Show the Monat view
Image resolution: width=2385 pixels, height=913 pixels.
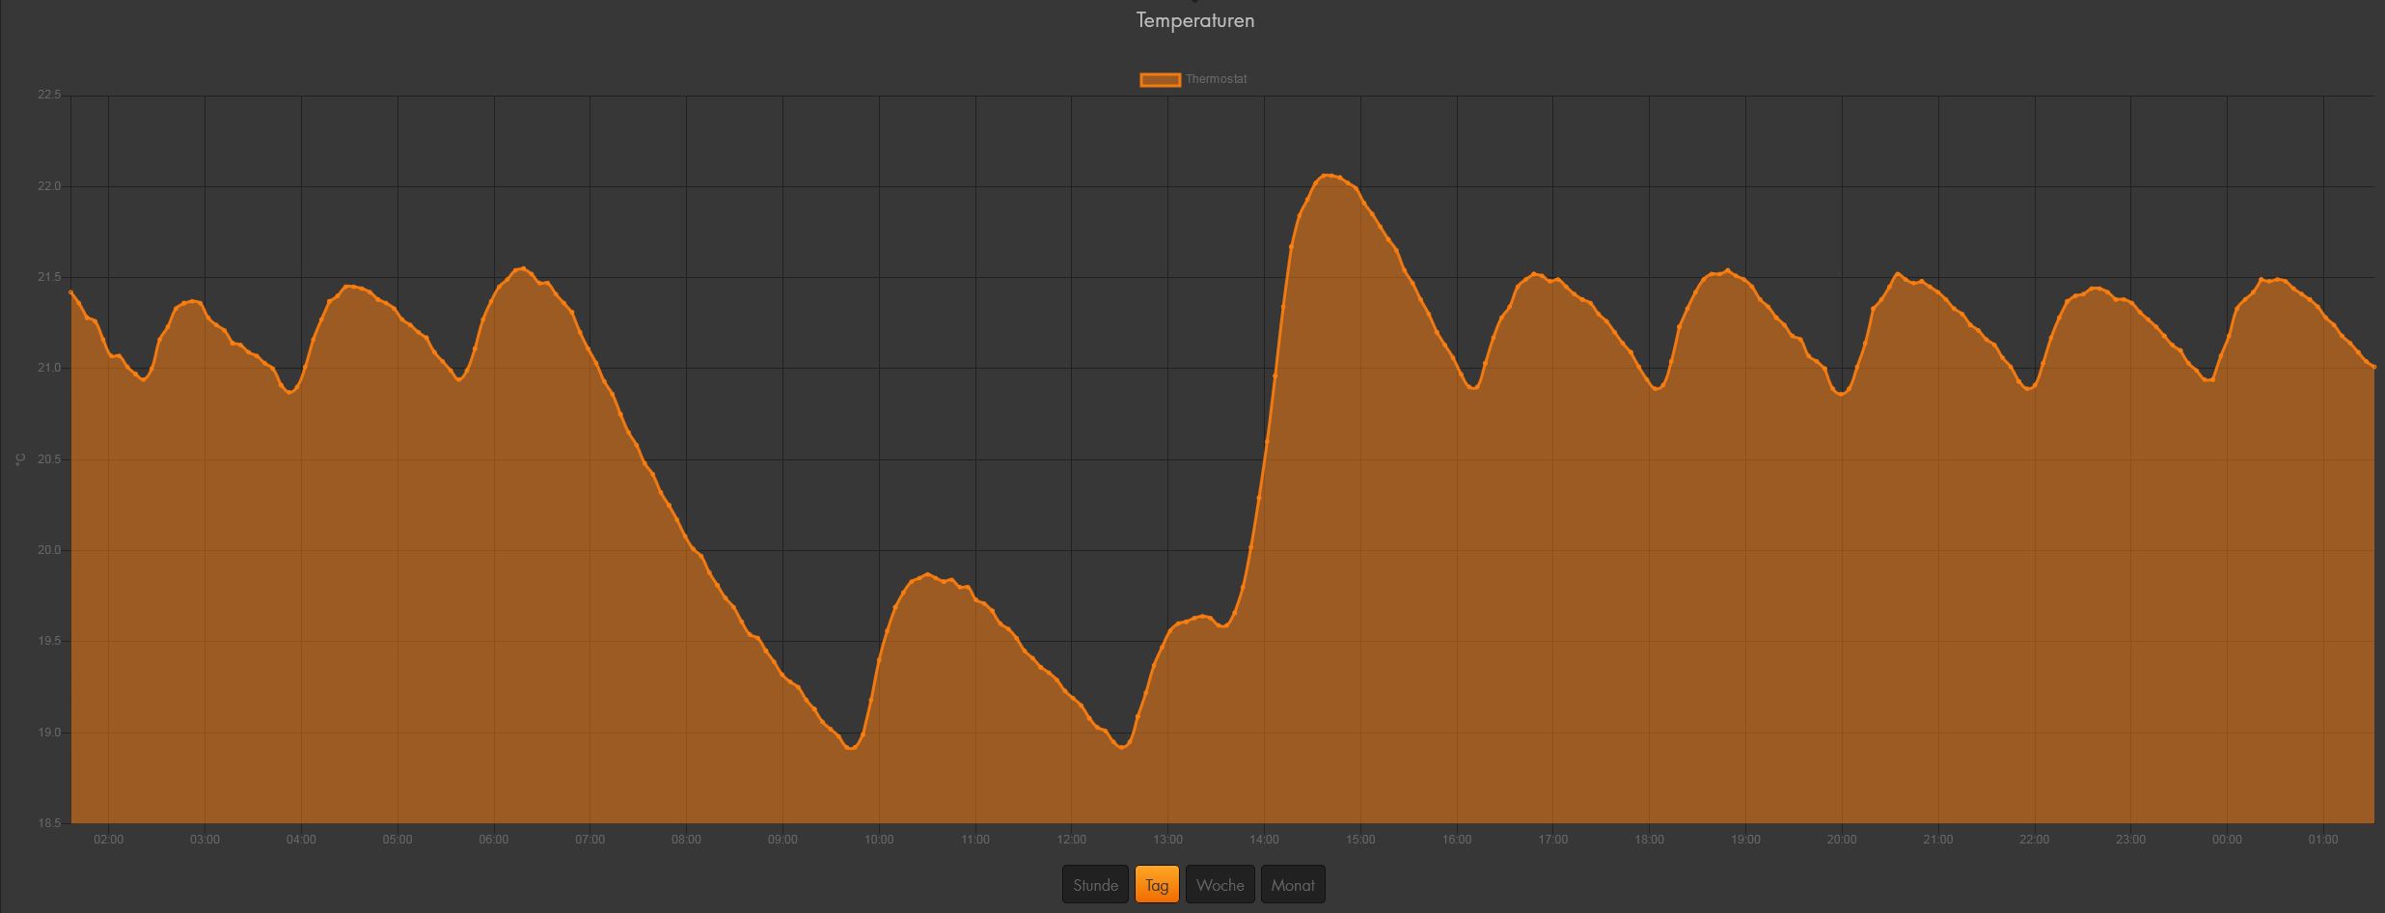(x=1293, y=885)
